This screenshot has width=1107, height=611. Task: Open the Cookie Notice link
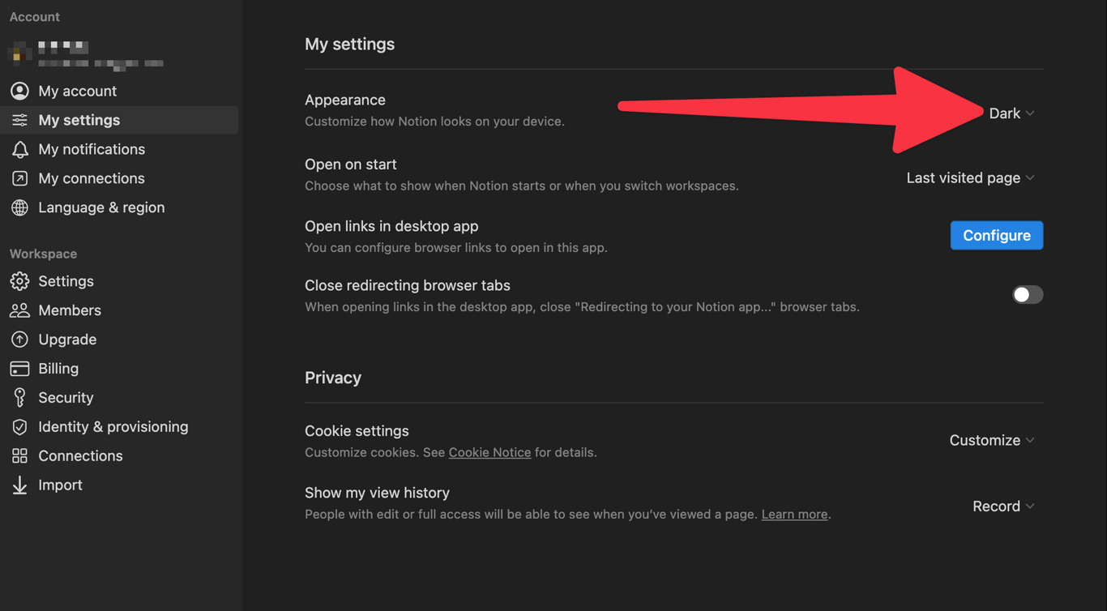pos(489,452)
